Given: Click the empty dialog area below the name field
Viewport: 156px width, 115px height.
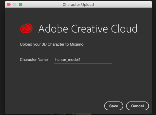Looking at the screenshot, I should coord(78,81).
